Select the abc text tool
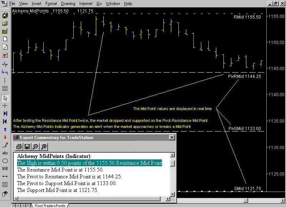Image resolution: width=286 pixels, height=208 pixels. 5,153
